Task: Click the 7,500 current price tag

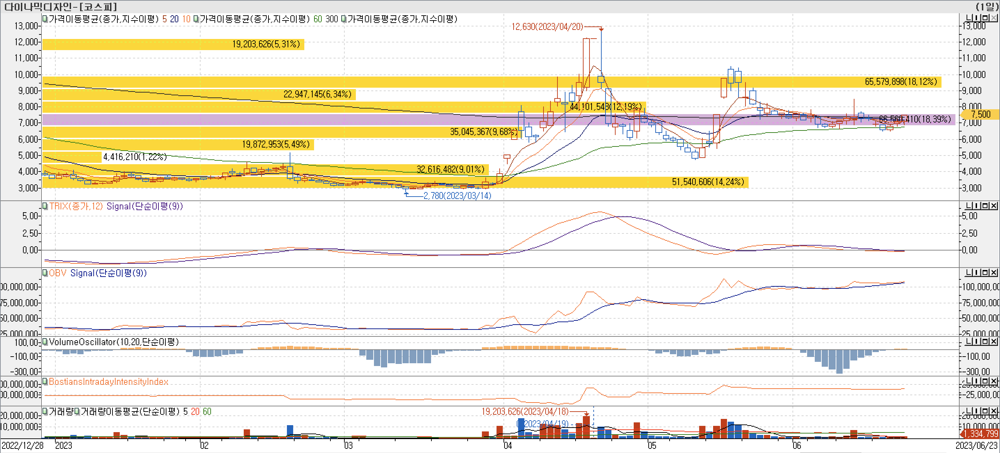Action: pos(980,114)
